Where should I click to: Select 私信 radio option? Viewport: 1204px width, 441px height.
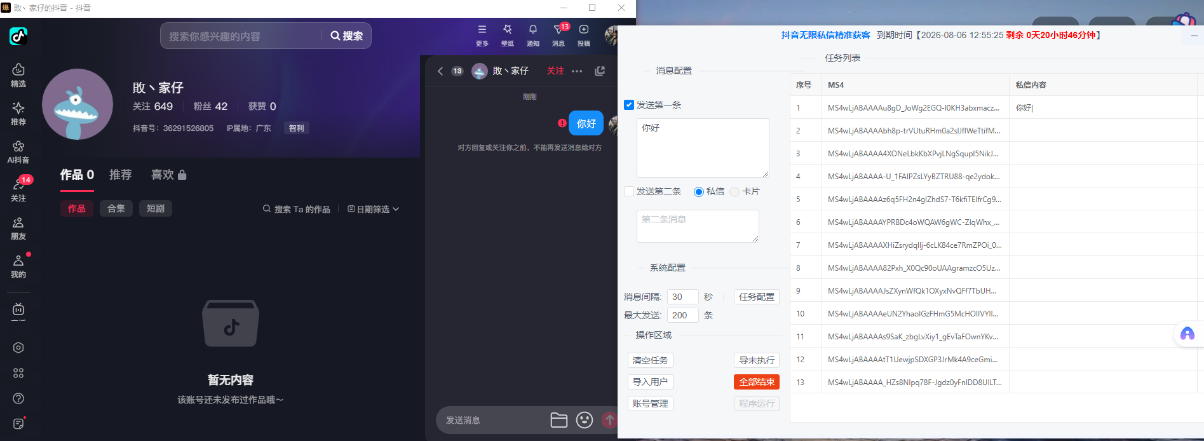[699, 192]
